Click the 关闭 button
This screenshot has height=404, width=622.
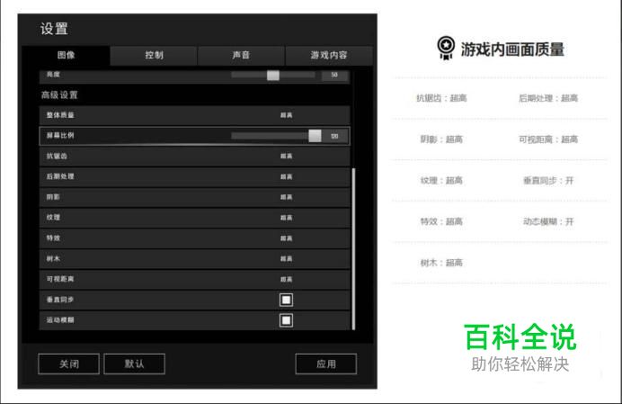coord(68,364)
